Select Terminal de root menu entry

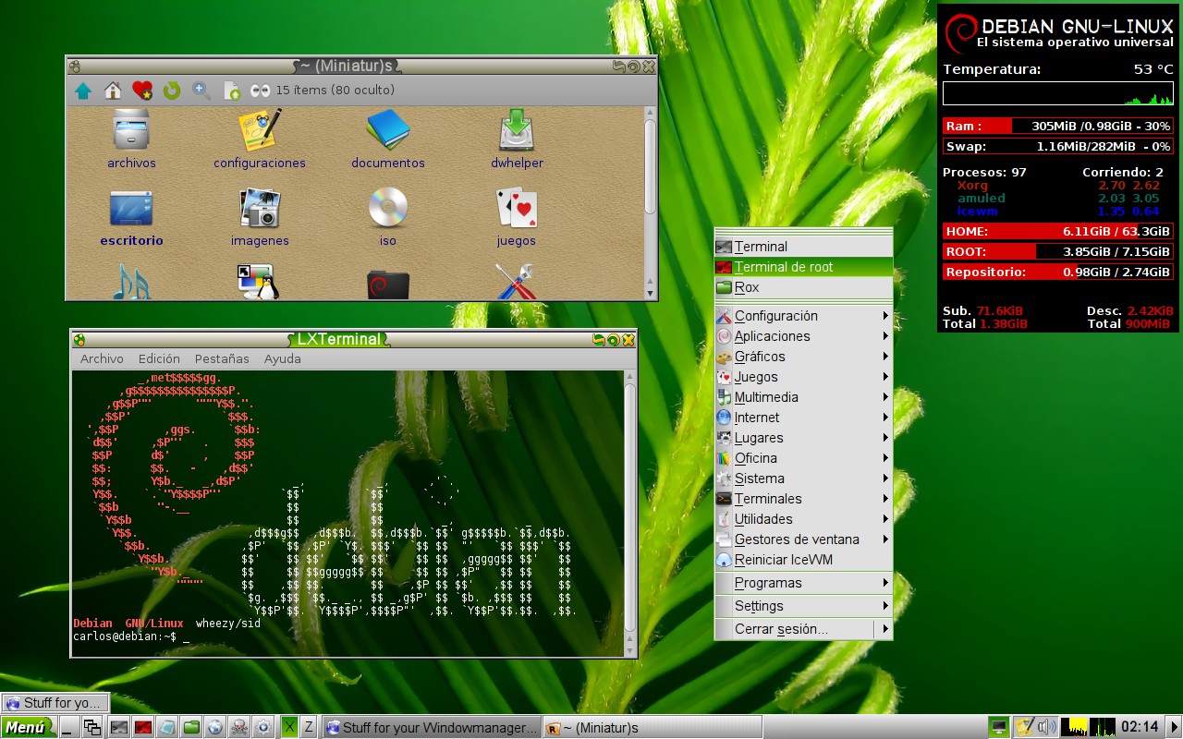coord(803,267)
